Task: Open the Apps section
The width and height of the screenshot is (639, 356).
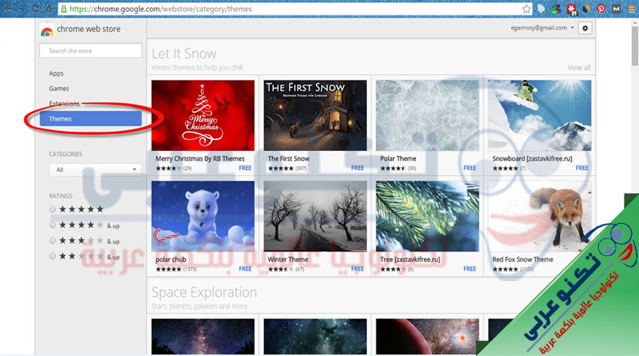Action: point(56,73)
